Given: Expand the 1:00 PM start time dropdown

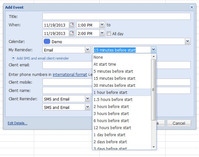Looking at the screenshot, I should point(102,25).
